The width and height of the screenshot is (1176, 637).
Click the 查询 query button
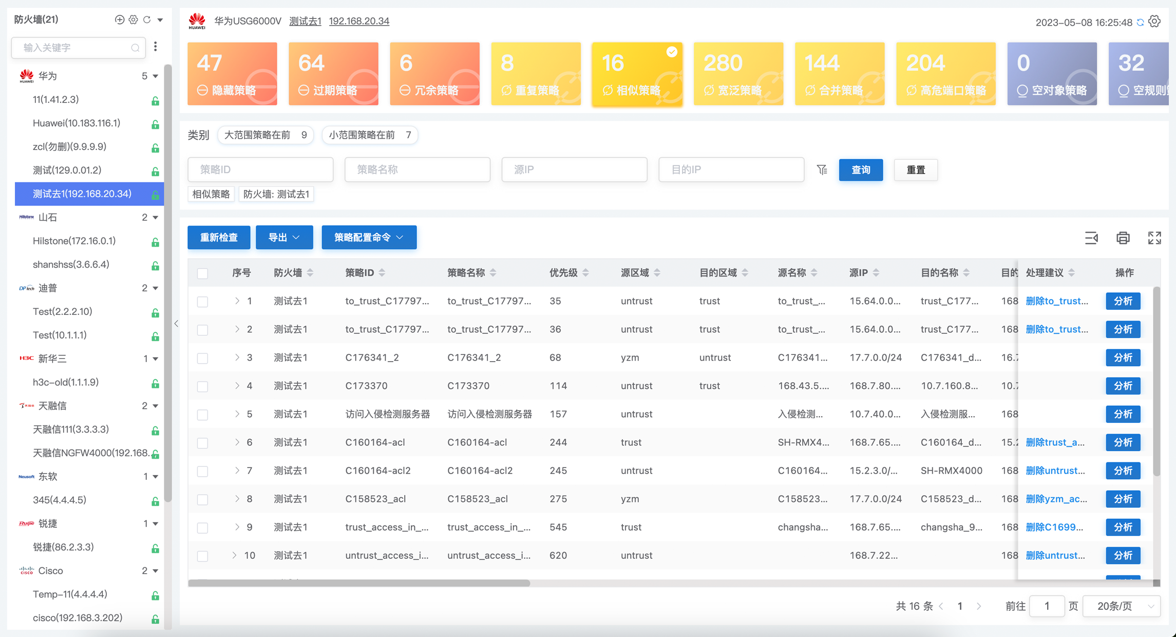pos(861,170)
